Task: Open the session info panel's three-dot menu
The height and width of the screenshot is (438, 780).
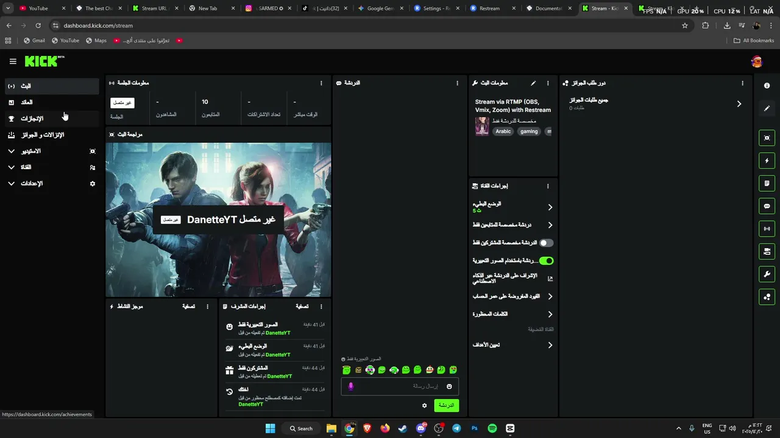Action: [x=321, y=83]
